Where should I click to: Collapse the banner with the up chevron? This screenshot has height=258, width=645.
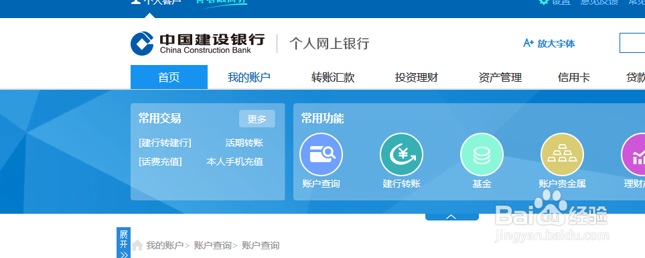[x=451, y=216]
